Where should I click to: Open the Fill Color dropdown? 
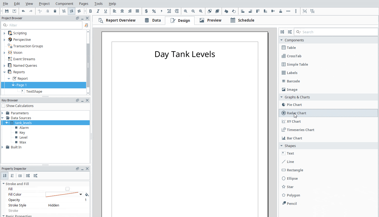(x=80, y=194)
